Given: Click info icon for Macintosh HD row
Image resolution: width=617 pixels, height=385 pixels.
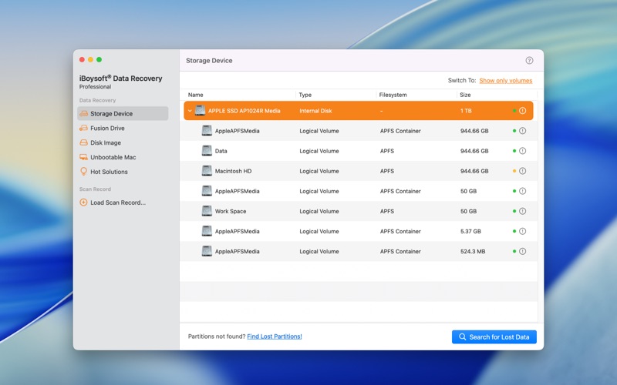Looking at the screenshot, I should pyautogui.click(x=522, y=171).
